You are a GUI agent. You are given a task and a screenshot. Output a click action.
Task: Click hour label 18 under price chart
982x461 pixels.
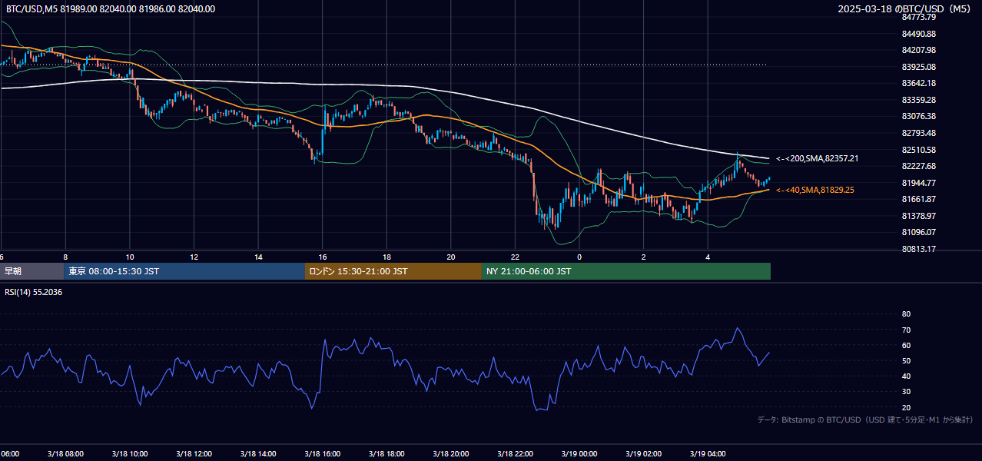(386, 257)
